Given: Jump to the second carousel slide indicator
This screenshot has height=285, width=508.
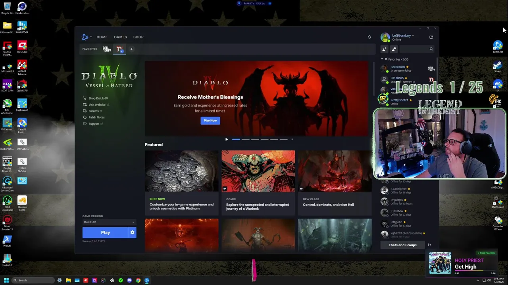Looking at the screenshot, I should 246,139.
